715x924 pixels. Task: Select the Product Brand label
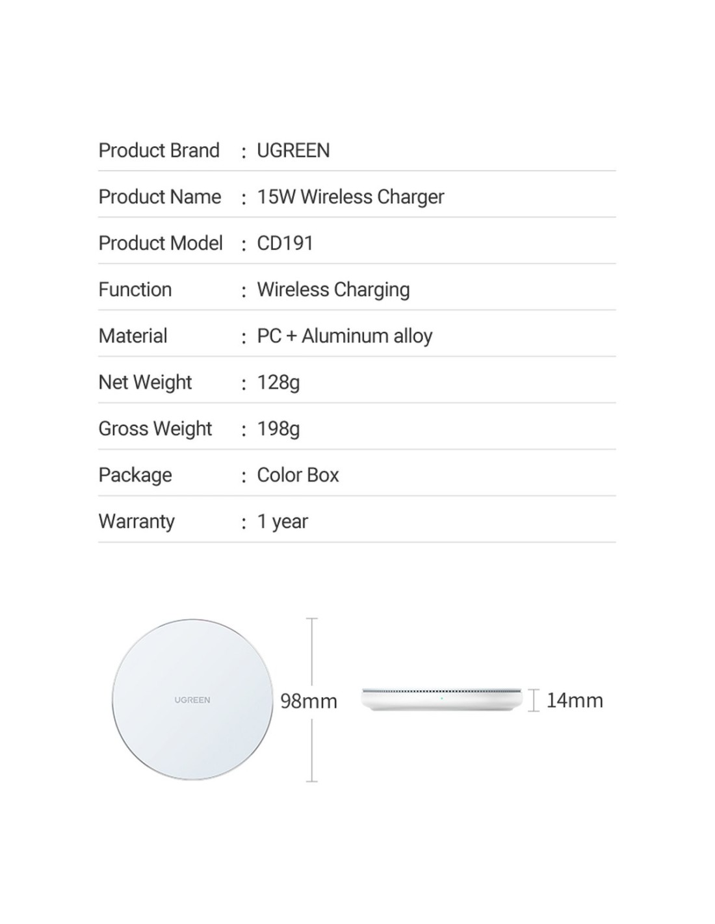pos(159,150)
